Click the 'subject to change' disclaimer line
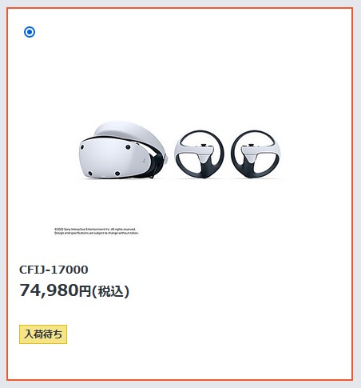This screenshot has width=361, height=388. pos(97,233)
